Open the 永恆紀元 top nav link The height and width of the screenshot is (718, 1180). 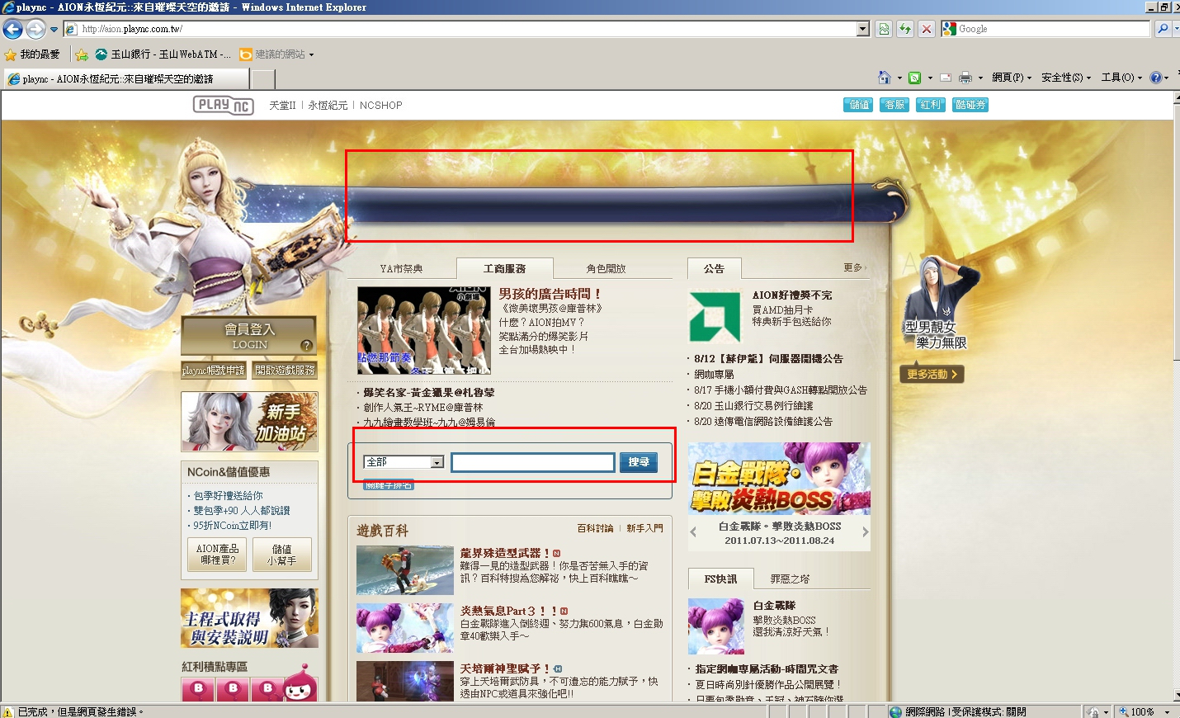click(328, 106)
